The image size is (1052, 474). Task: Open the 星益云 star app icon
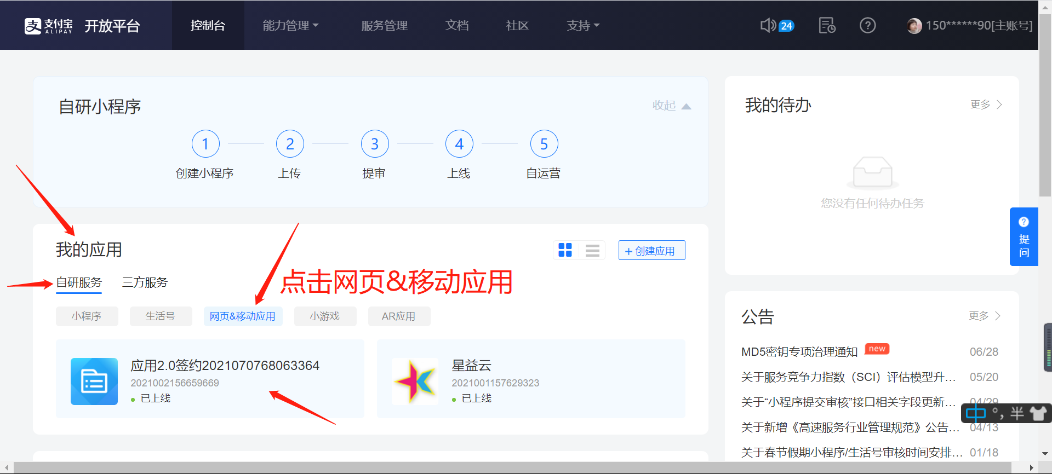tap(415, 381)
